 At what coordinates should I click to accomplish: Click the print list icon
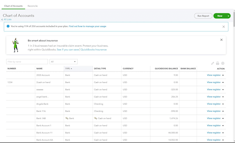tap(217, 63)
